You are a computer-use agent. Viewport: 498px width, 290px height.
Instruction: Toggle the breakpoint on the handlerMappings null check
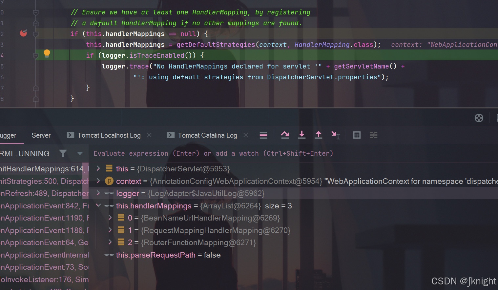click(23, 33)
